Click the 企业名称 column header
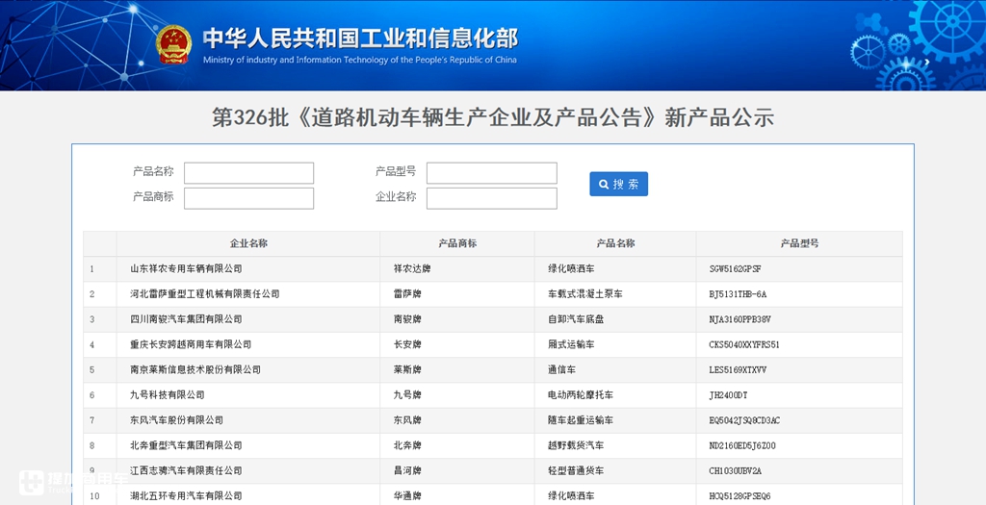The height and width of the screenshot is (505, 986). [248, 243]
